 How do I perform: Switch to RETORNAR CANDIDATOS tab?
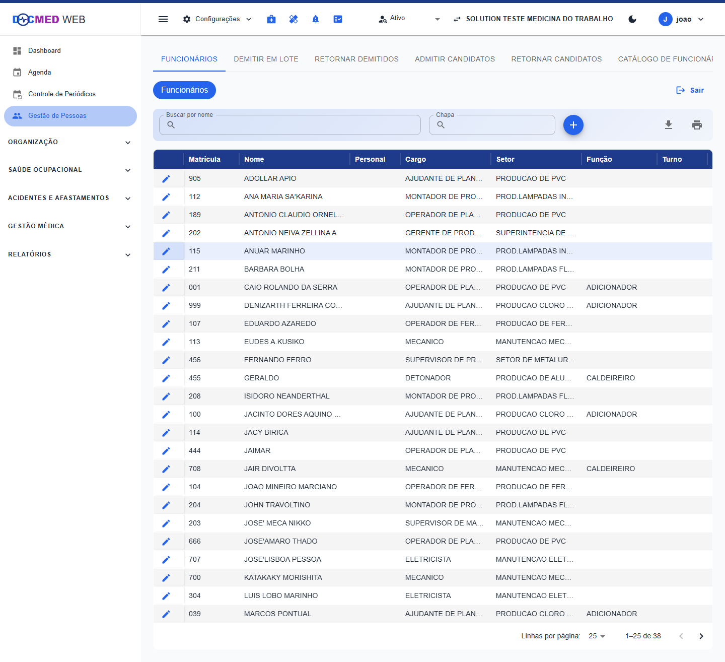point(556,59)
